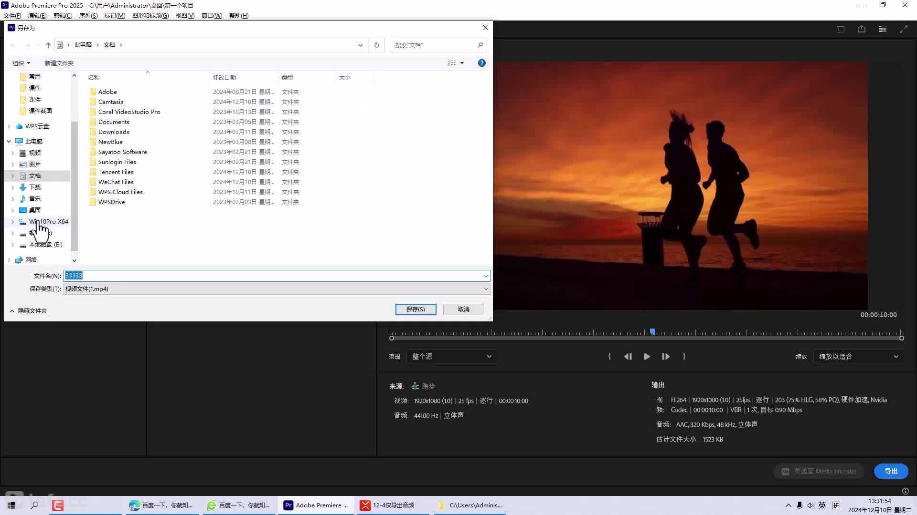Image resolution: width=917 pixels, height=515 pixels.
Task: Click the 取消 button
Action: pyautogui.click(x=463, y=309)
